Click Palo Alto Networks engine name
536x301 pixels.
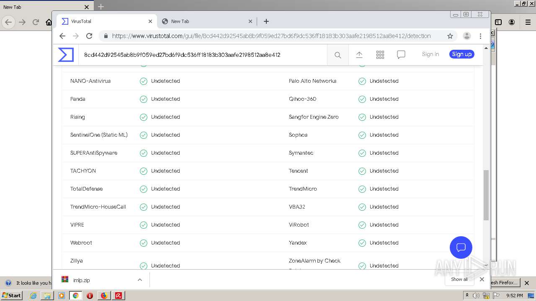(x=312, y=81)
